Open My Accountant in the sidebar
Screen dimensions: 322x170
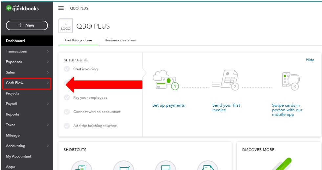coord(27,156)
